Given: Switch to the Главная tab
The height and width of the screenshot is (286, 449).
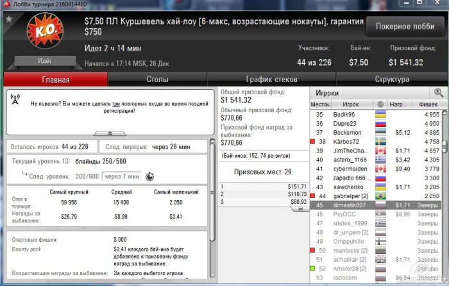Looking at the screenshot, I should point(56,80).
